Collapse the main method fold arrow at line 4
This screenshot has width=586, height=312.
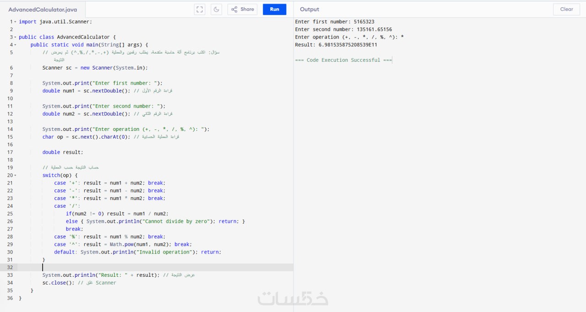click(15, 45)
